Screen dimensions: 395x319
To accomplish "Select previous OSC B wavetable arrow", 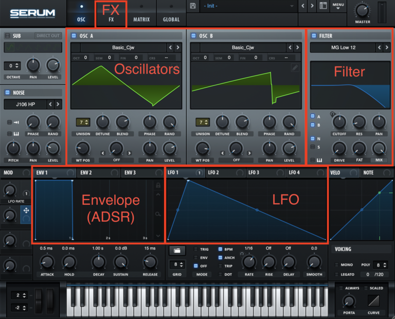I will 290,47.
